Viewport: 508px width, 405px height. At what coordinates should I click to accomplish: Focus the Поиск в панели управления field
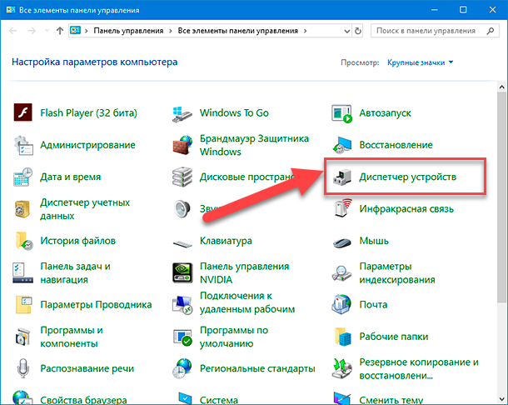[435, 31]
